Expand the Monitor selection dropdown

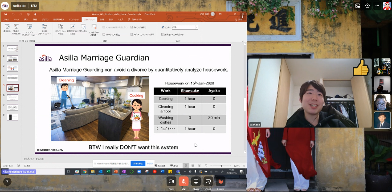point(197,27)
